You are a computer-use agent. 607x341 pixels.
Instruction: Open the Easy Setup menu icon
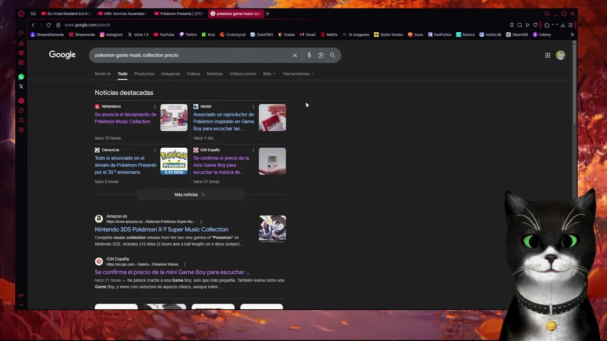click(x=570, y=25)
